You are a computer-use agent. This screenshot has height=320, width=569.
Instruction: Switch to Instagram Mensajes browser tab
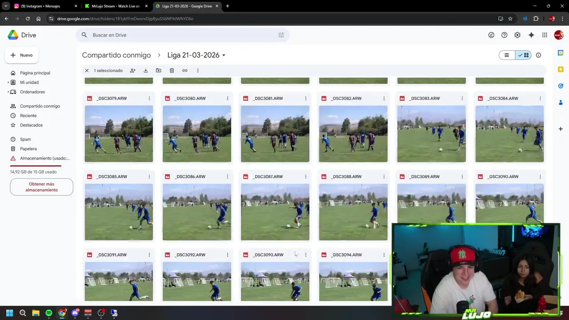[x=45, y=6]
